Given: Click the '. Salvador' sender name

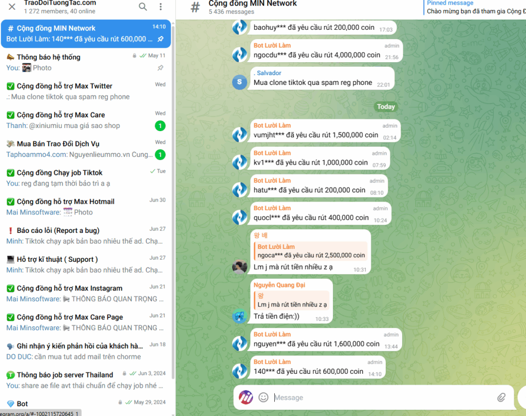Looking at the screenshot, I should pyautogui.click(x=267, y=73).
